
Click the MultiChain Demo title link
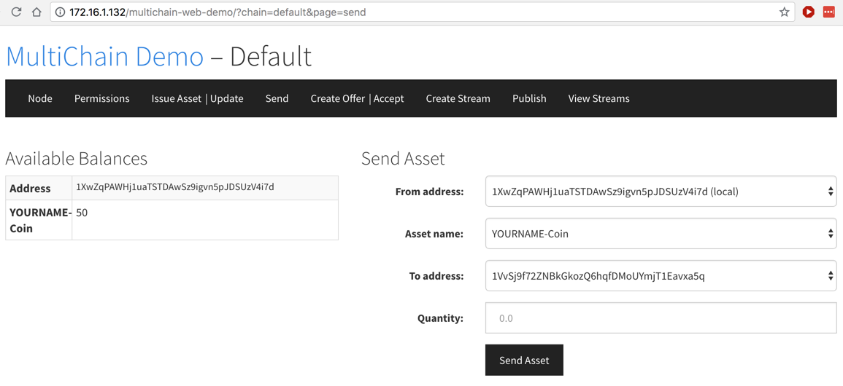pyautogui.click(x=104, y=56)
